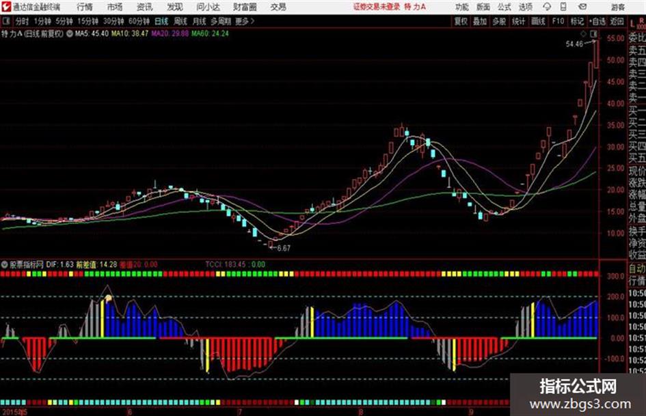The height and width of the screenshot is (416, 646).
Task: Click the 游客 user label
Action: click(618, 7)
